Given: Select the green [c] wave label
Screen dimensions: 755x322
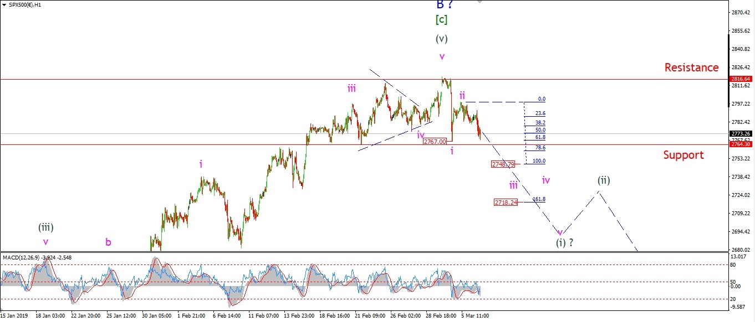Looking at the screenshot, I should pyautogui.click(x=441, y=20).
